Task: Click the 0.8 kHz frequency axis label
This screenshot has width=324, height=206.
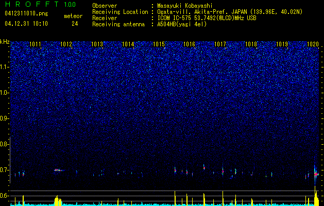Action: (x=4, y=144)
